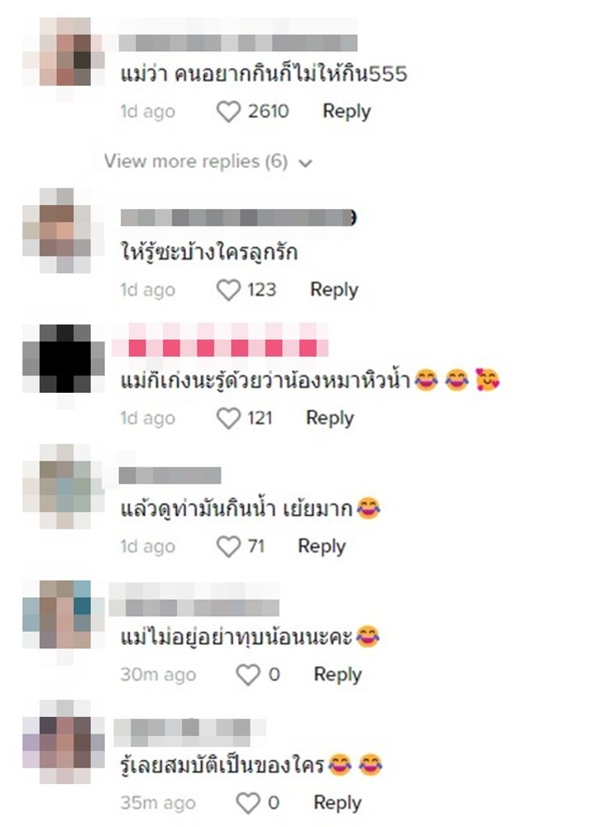Like the comment posted 30m ago

(248, 675)
